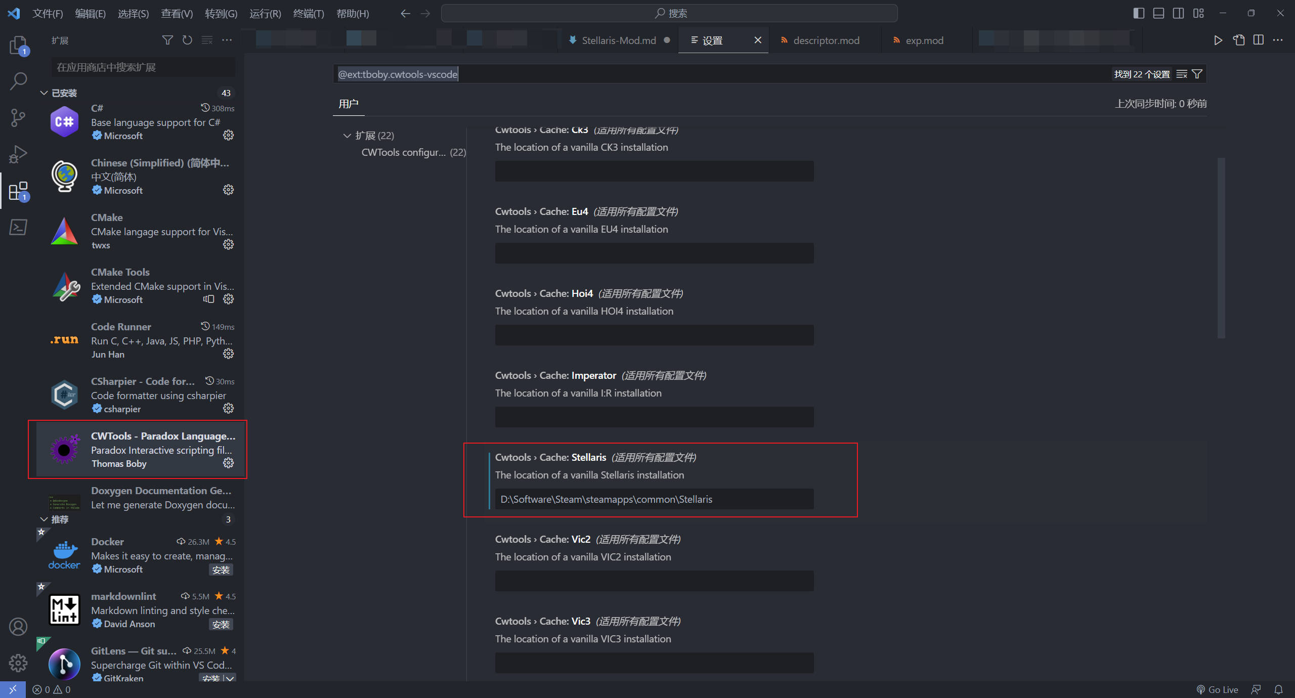Open customize layout button
Viewport: 1295px width, 698px height.
coord(1198,13)
